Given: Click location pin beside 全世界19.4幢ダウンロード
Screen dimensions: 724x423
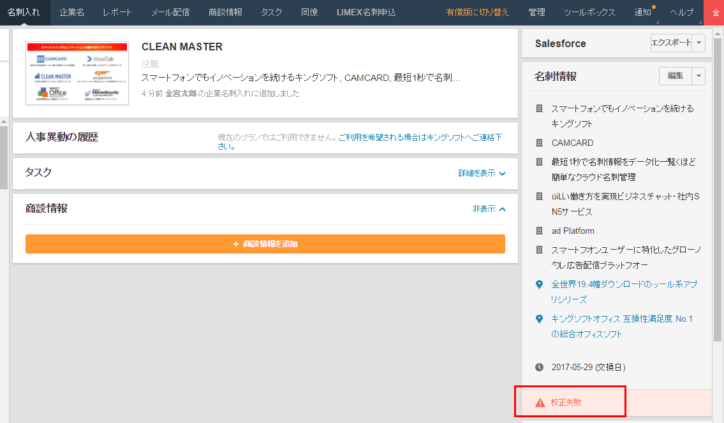Looking at the screenshot, I should [x=539, y=285].
